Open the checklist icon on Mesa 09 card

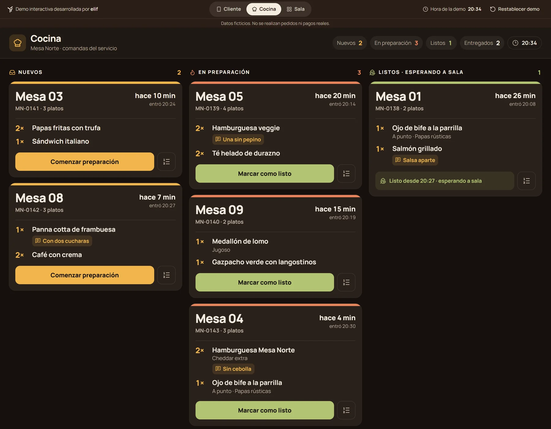(346, 282)
